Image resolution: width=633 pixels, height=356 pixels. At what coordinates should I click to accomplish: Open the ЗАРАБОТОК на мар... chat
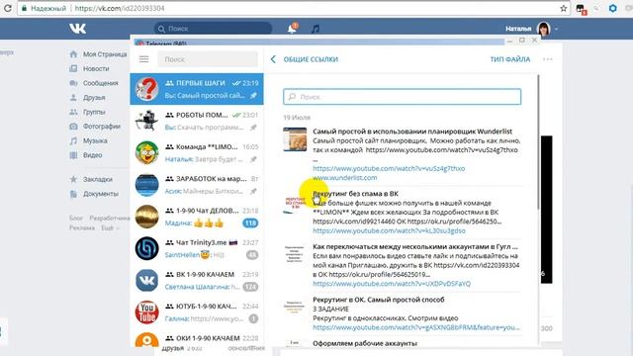[197, 185]
